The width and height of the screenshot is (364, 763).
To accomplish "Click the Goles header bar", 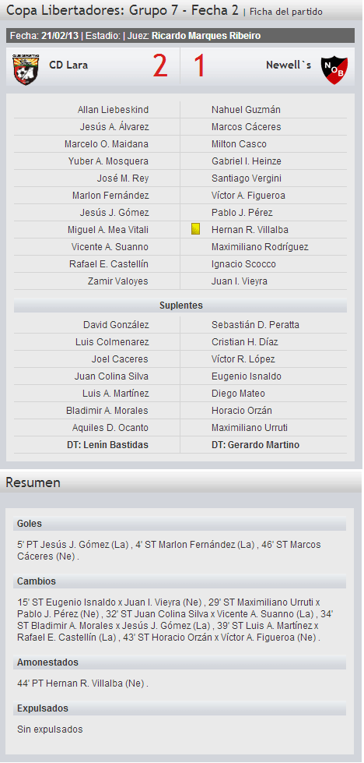I will pos(180,524).
